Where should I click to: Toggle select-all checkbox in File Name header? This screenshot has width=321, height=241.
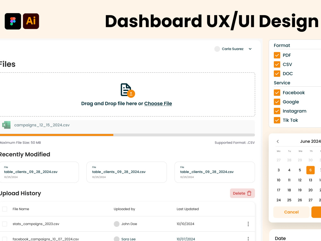click(x=4, y=209)
